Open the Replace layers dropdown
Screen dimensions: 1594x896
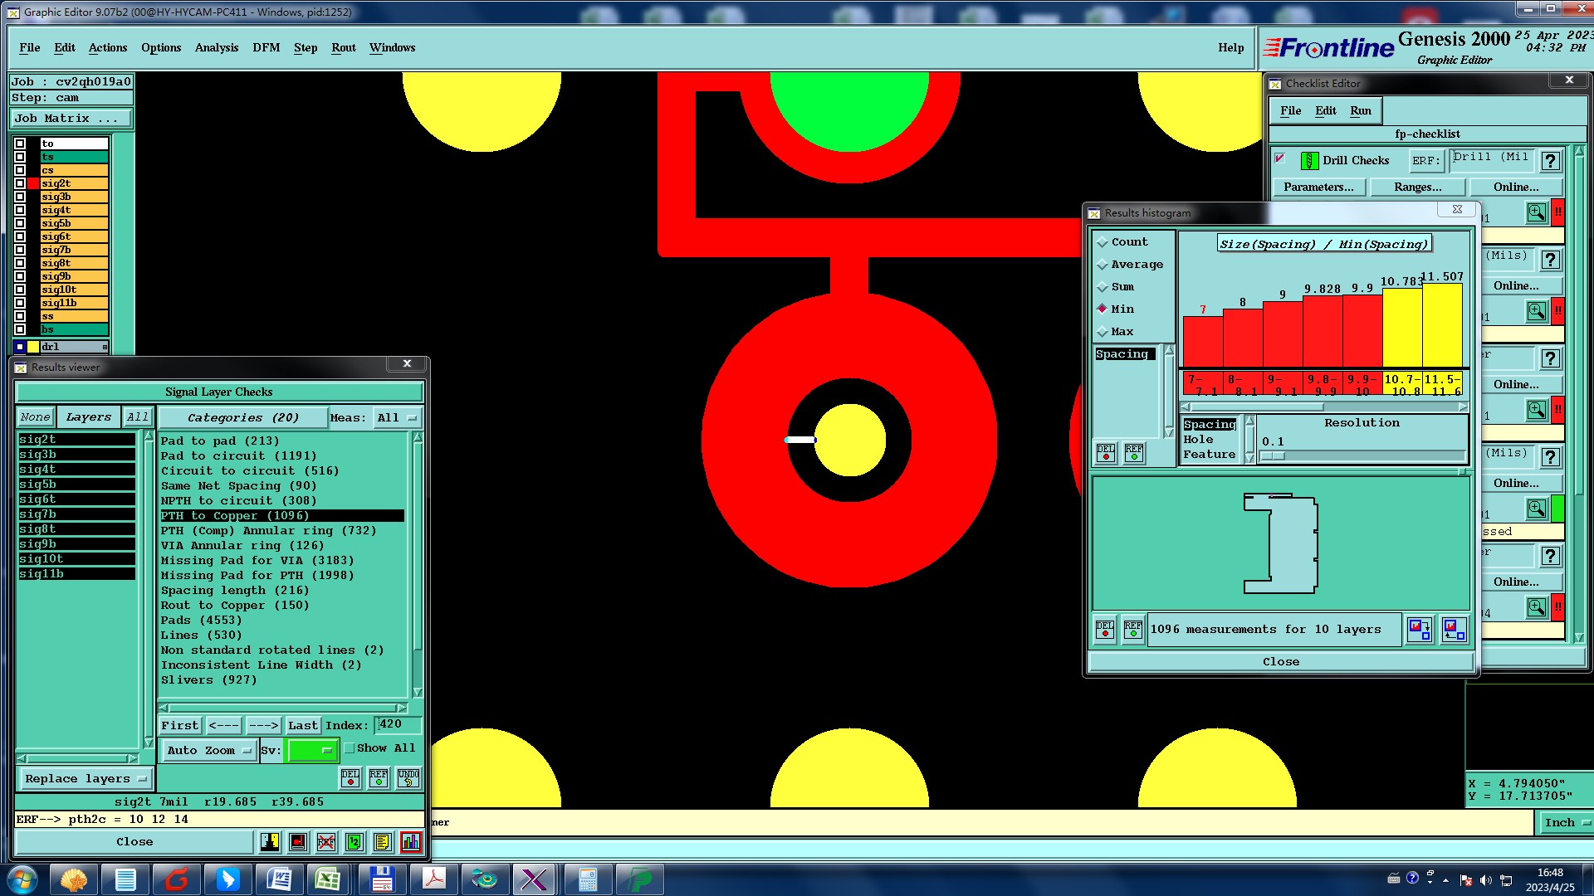pos(85,779)
